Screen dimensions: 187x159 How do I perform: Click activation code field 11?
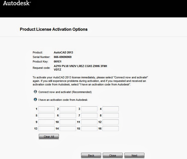89,122
